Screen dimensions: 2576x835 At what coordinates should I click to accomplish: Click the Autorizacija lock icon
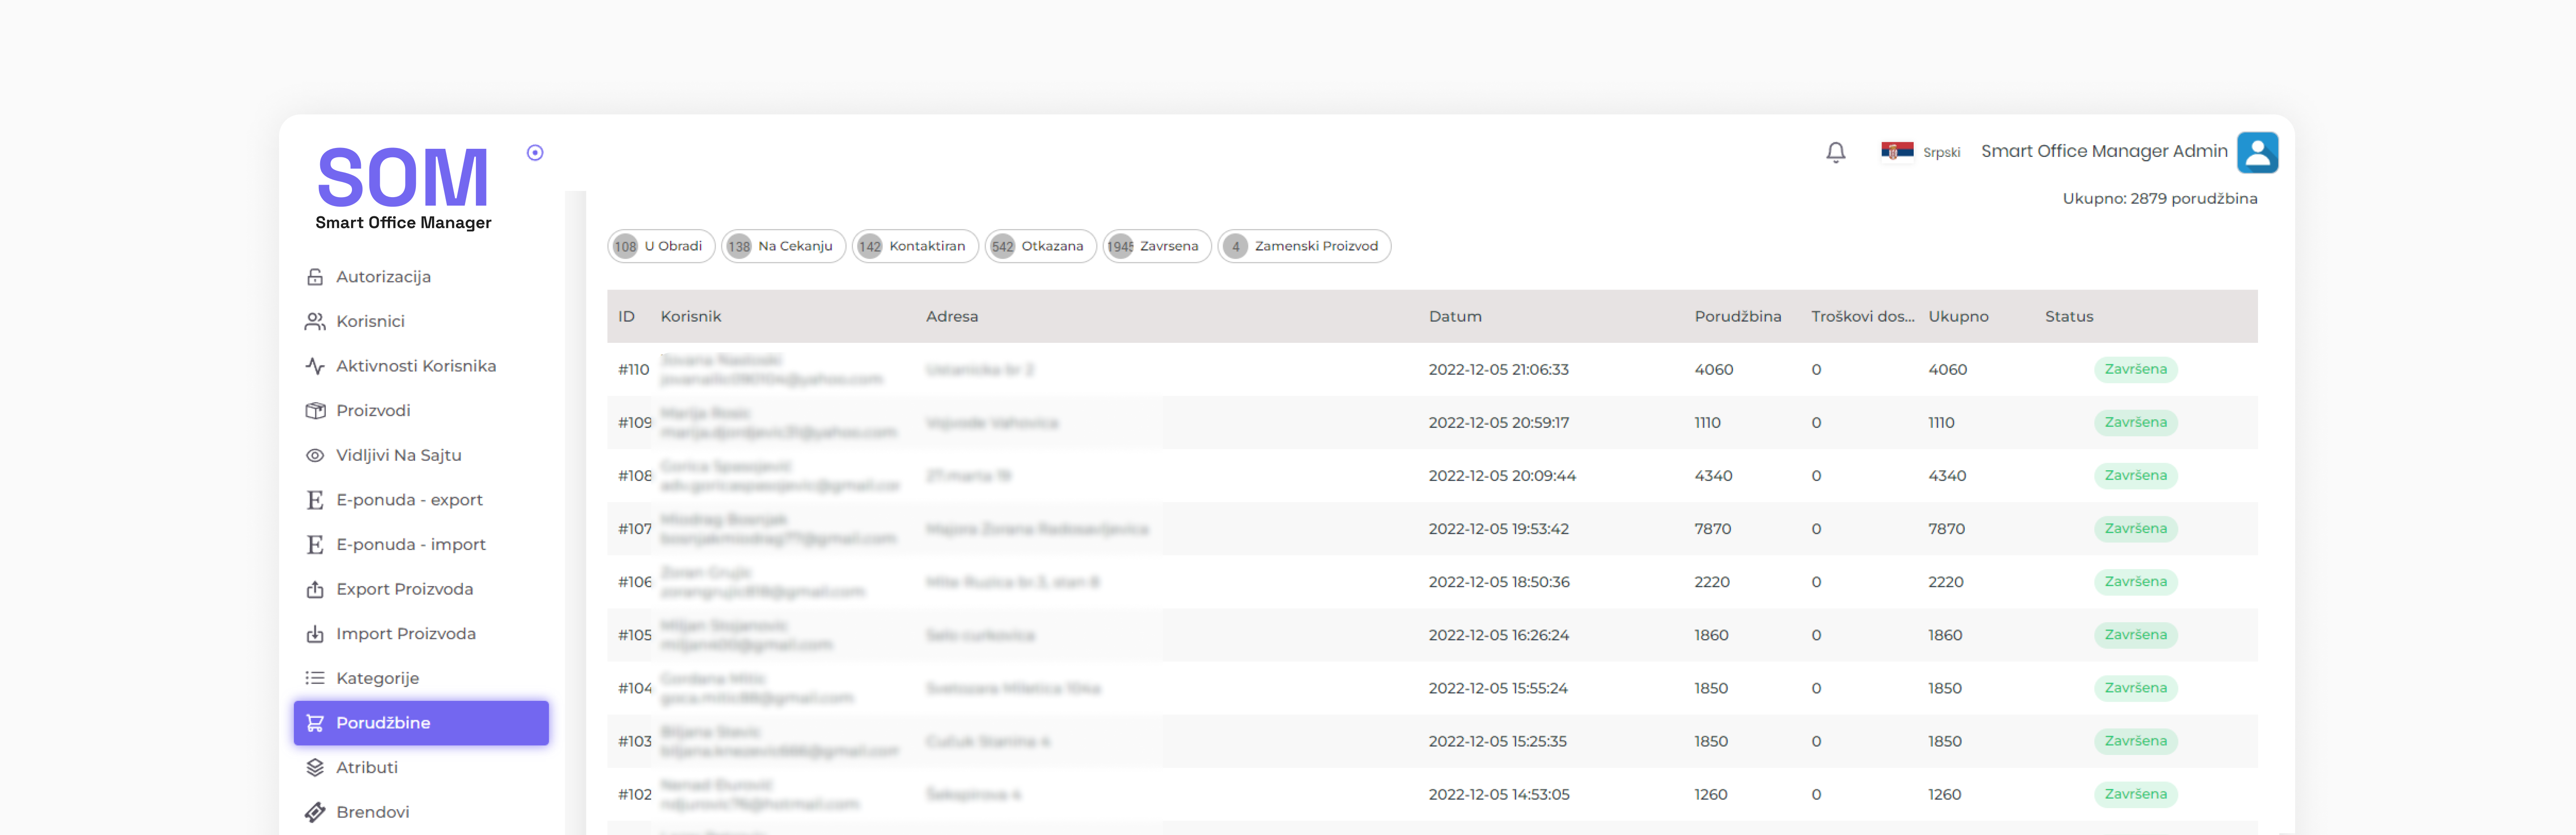[315, 277]
